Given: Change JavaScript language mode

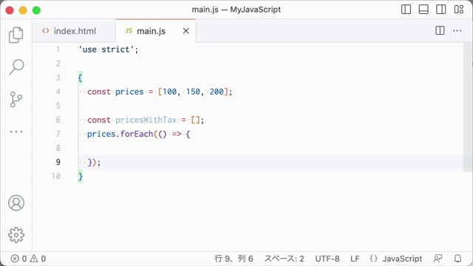Looking at the screenshot, I should [402, 259].
